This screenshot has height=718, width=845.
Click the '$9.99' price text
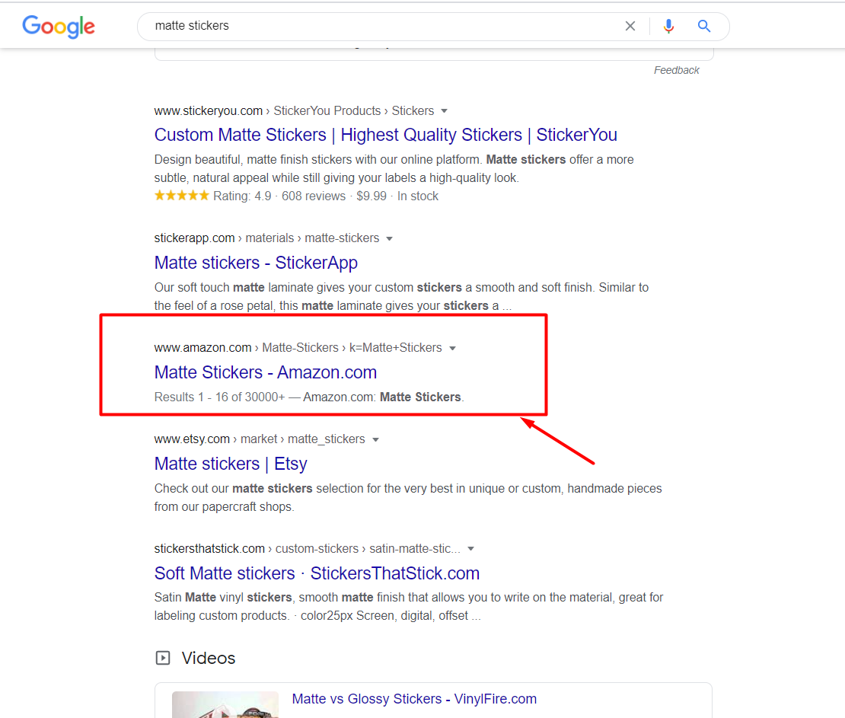[371, 196]
